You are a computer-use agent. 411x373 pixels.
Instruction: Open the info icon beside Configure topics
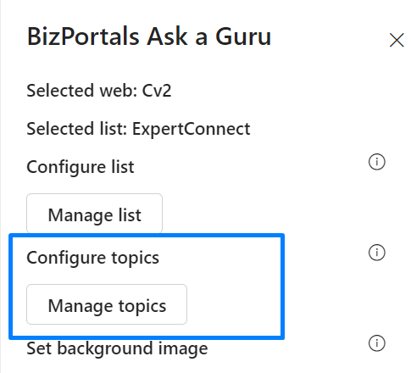point(377,253)
